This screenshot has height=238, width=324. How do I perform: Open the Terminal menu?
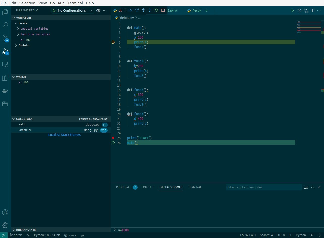(x=75, y=3)
